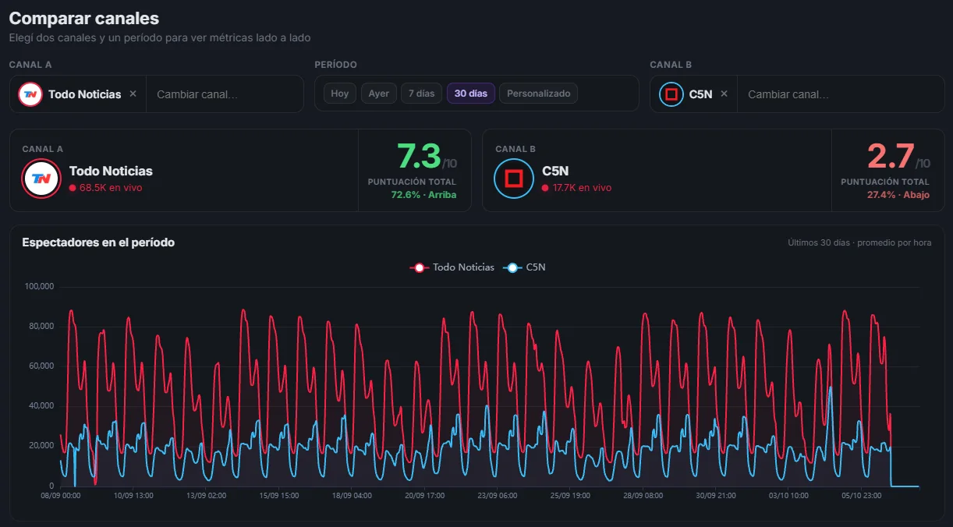Viewport: 953px width, 527px height.
Task: Click the Comparar canales heading
Action: 84,18
